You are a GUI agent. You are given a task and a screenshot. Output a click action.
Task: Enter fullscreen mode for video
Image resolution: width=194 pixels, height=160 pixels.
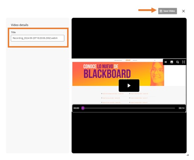click(183, 62)
